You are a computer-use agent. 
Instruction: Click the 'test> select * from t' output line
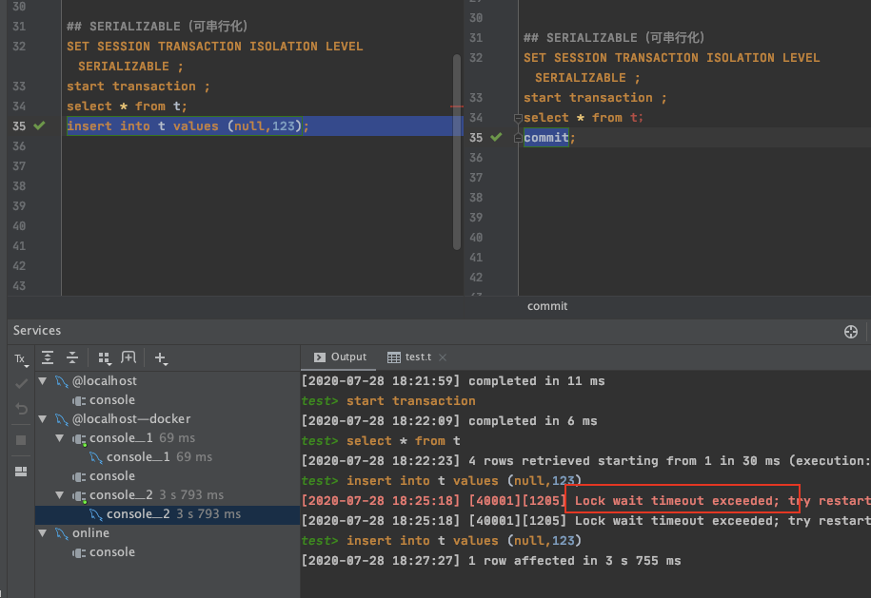point(381,441)
